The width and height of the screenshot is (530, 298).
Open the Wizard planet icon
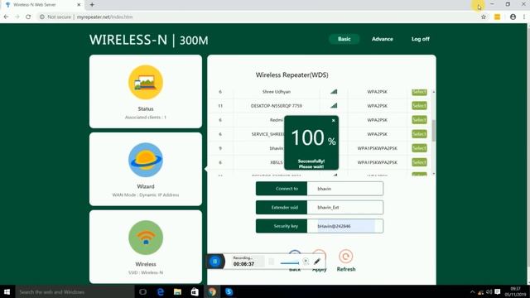[146, 160]
